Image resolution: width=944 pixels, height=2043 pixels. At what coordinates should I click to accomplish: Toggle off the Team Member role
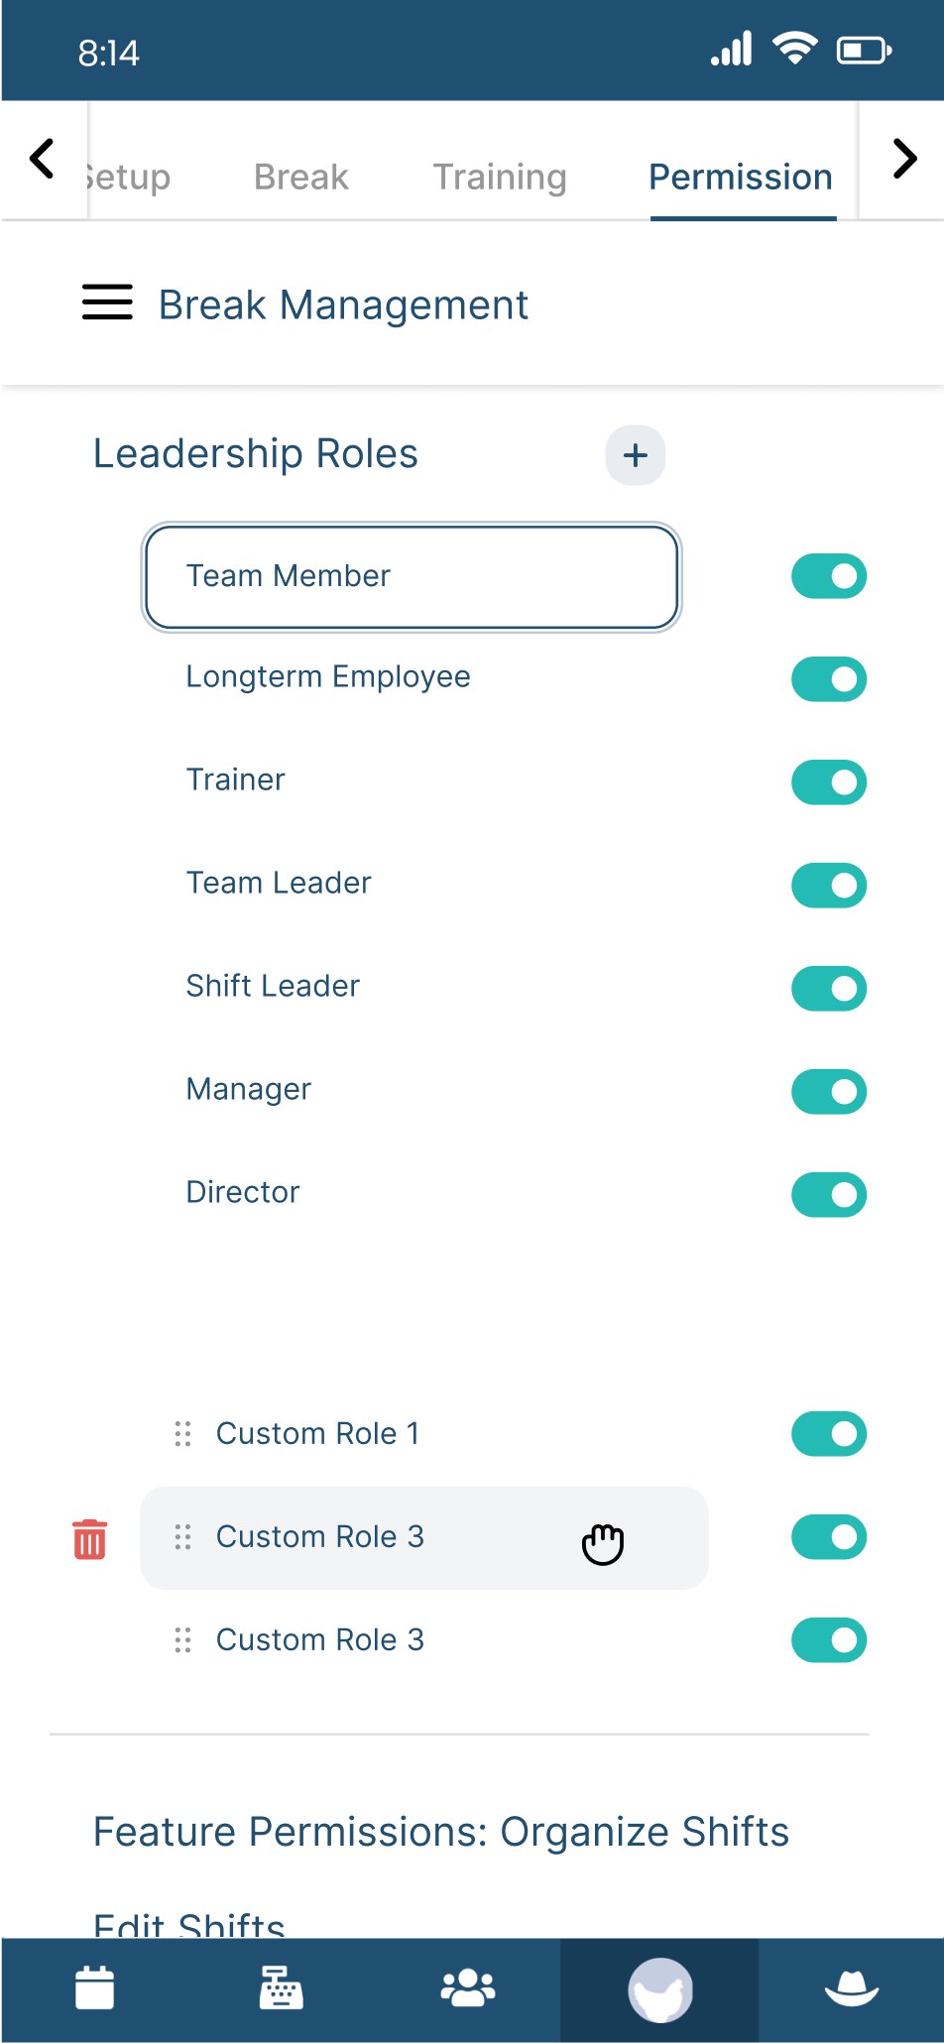[x=829, y=576]
